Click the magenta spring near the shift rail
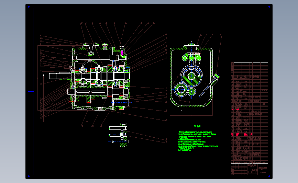This screenshot has height=183, width=298. 122,53
